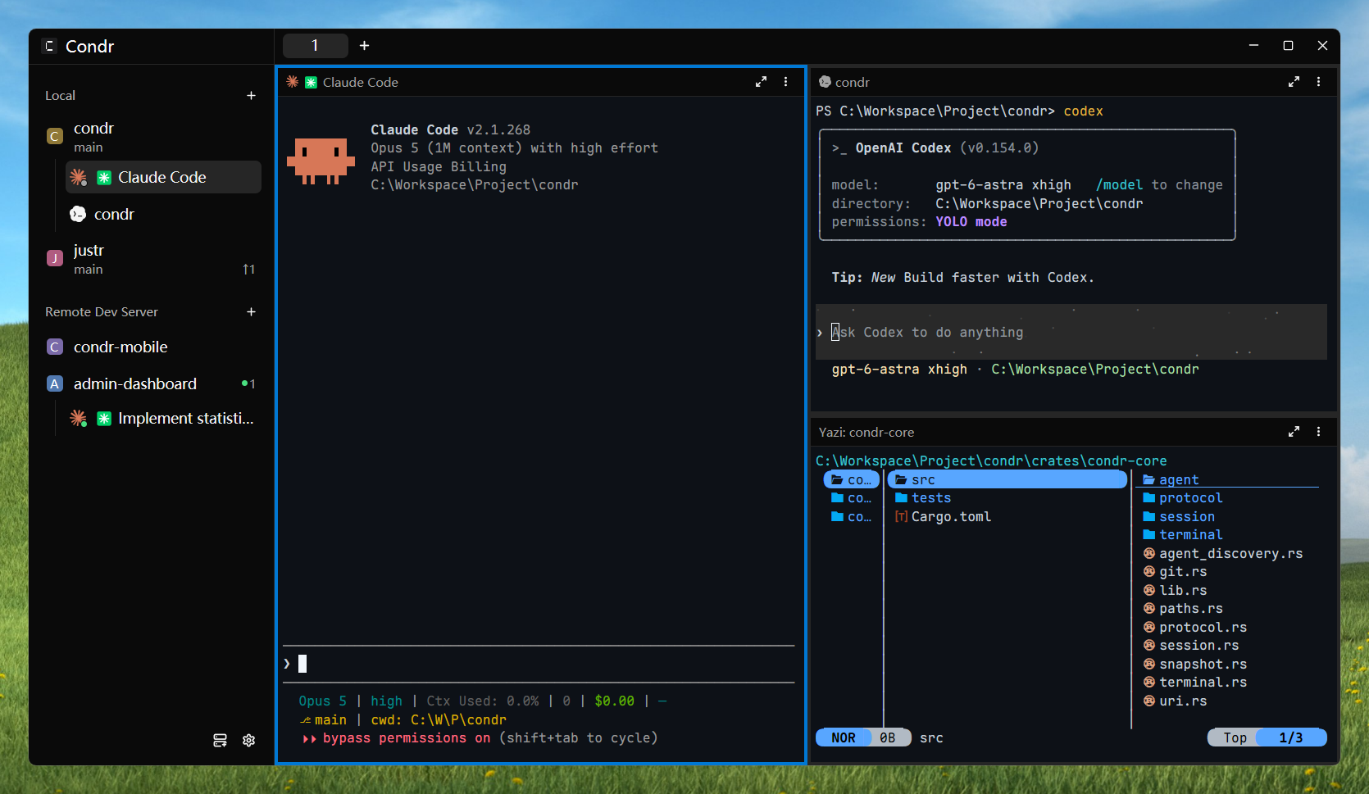This screenshot has width=1369, height=794.
Task: Click the condr project avatar icon
Action: tap(55, 136)
